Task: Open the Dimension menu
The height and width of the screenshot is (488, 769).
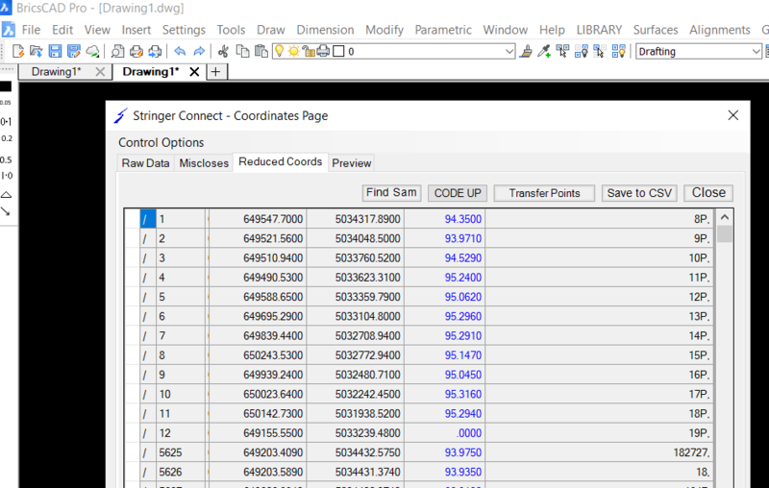Action: (x=325, y=30)
